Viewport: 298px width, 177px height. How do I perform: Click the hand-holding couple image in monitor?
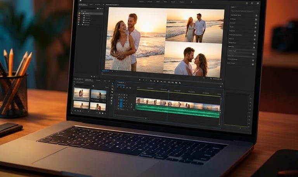pos(195,26)
